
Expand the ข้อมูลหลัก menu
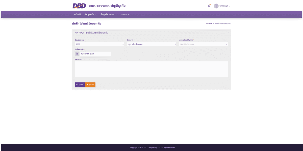coord(90,14)
